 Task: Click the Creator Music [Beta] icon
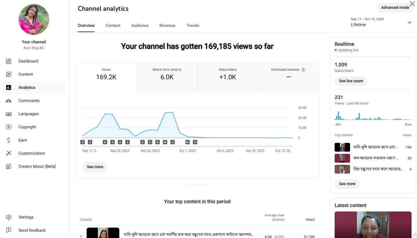coord(9,166)
